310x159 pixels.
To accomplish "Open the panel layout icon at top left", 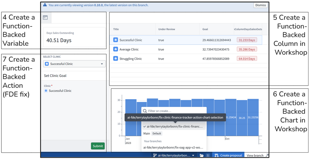I will click(x=45, y=17).
